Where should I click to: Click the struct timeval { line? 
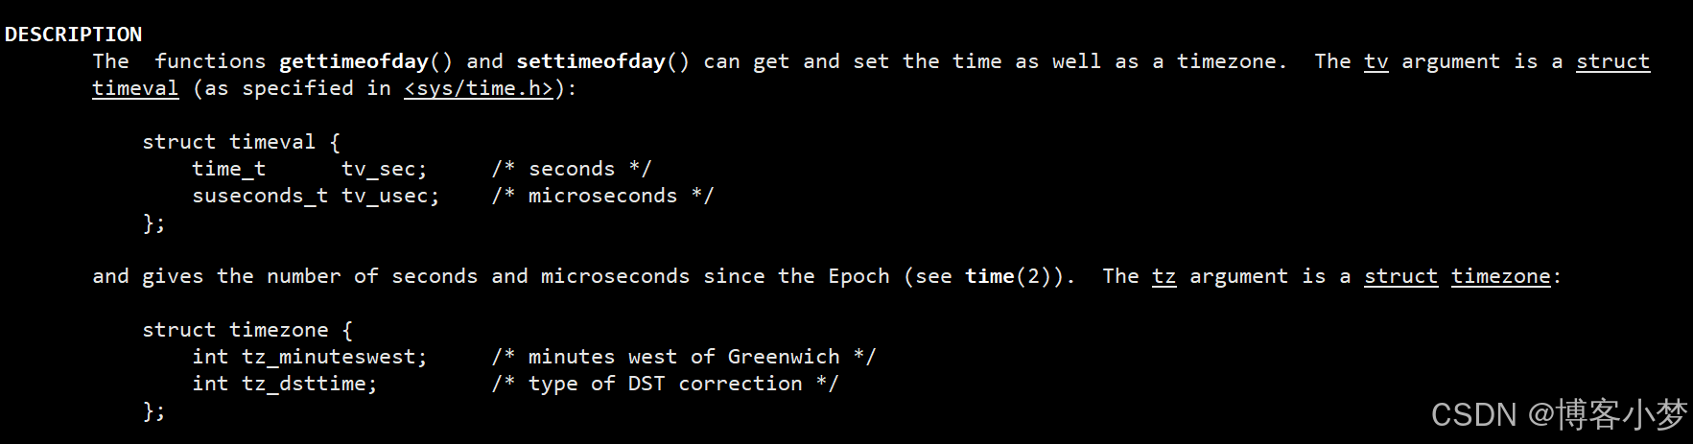pos(242,142)
